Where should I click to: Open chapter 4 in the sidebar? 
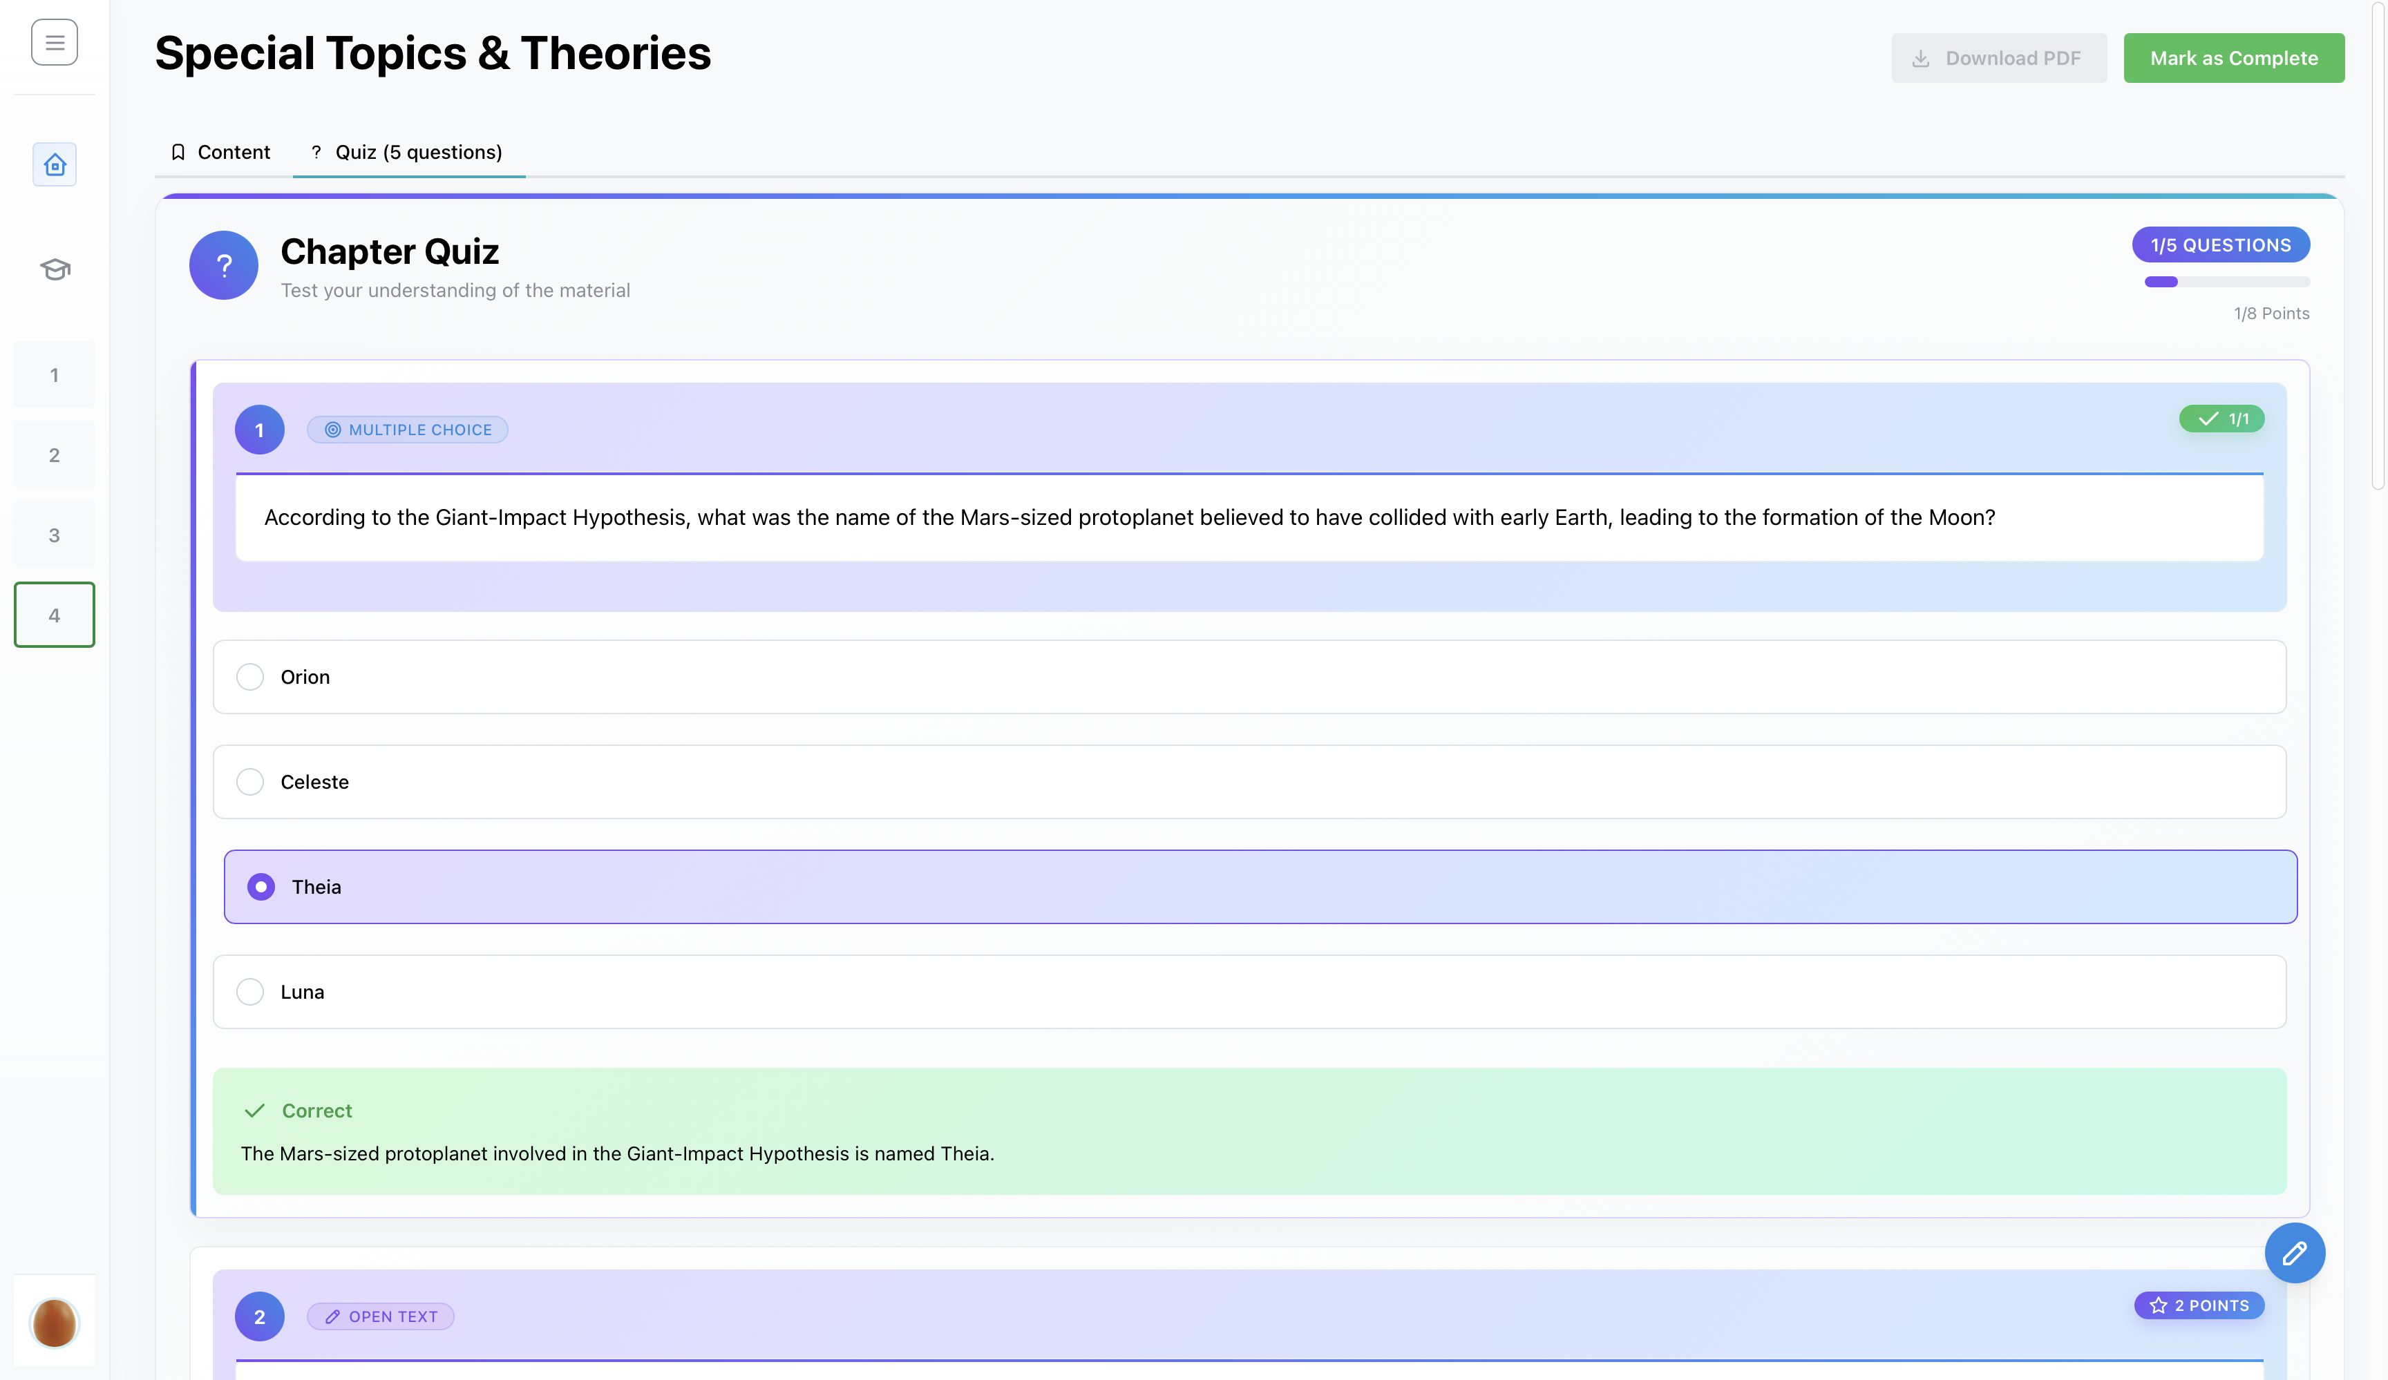pos(54,615)
